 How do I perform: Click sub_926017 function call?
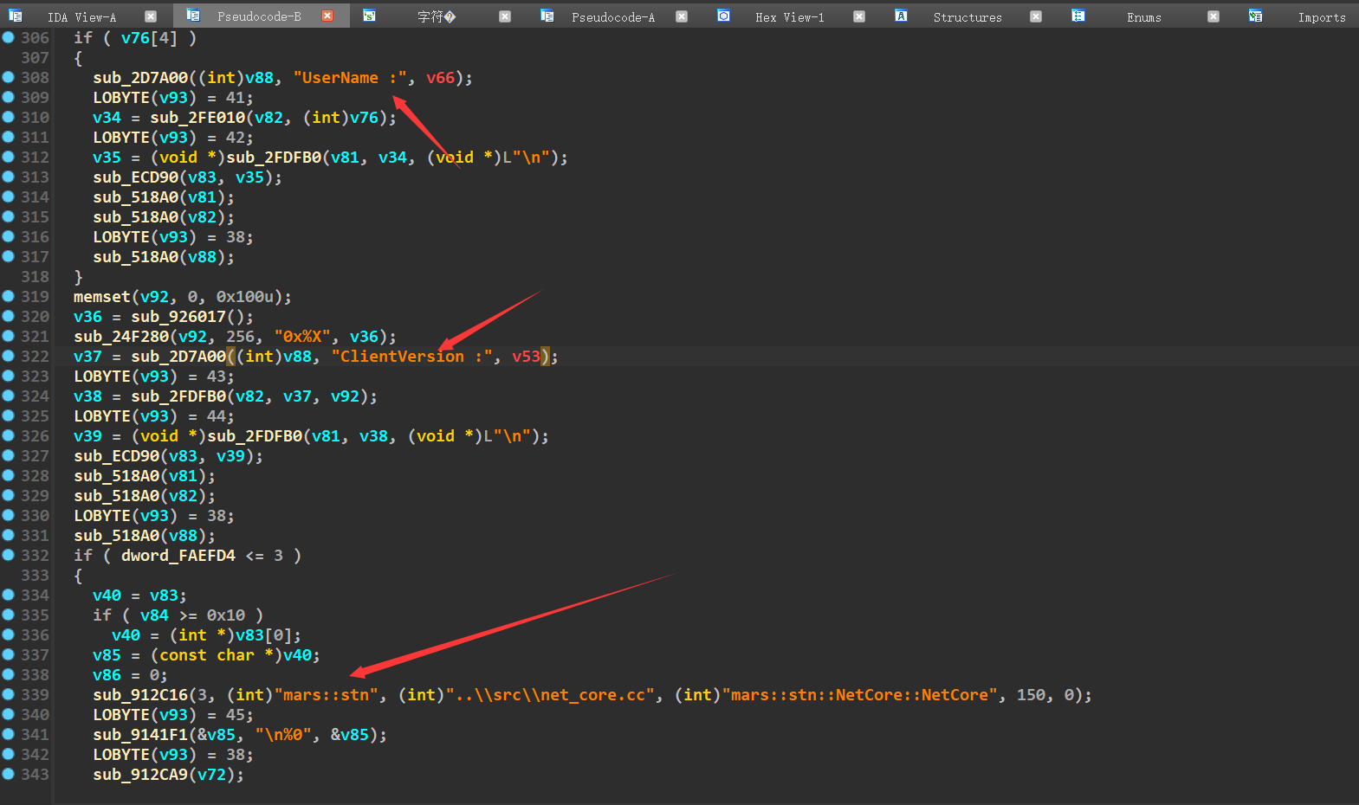pos(178,317)
